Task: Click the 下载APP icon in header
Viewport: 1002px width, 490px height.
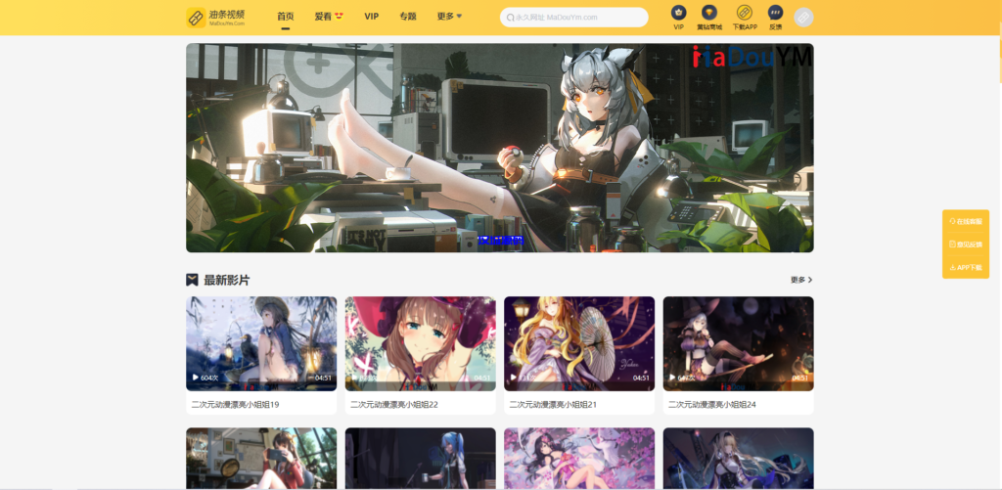Action: (x=745, y=13)
